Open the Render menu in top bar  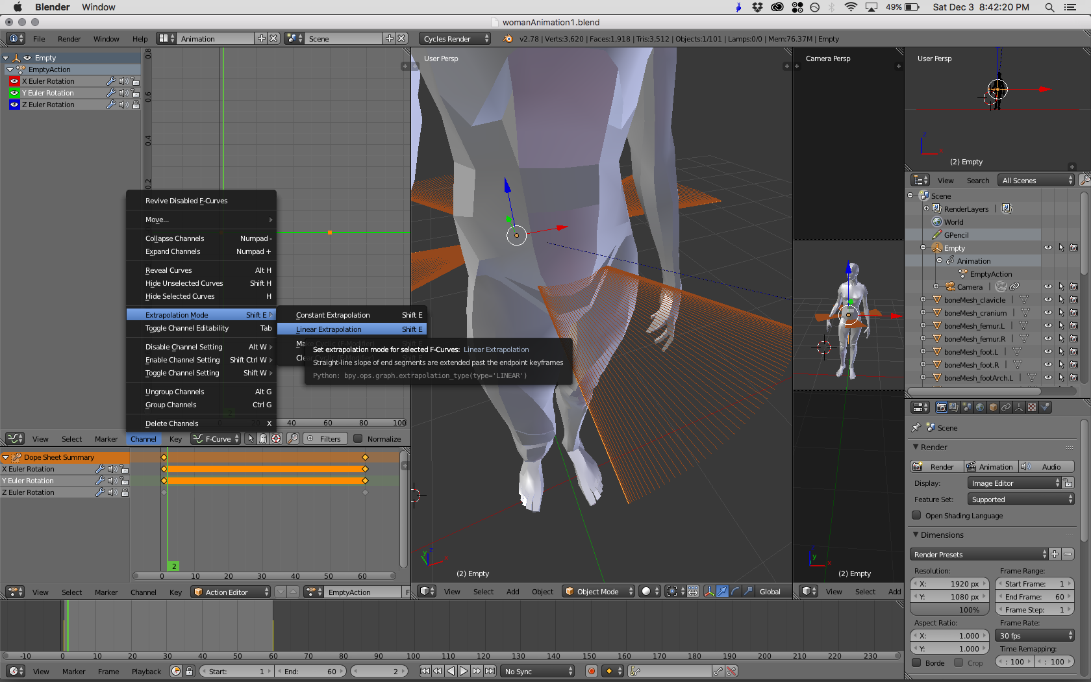click(x=69, y=39)
